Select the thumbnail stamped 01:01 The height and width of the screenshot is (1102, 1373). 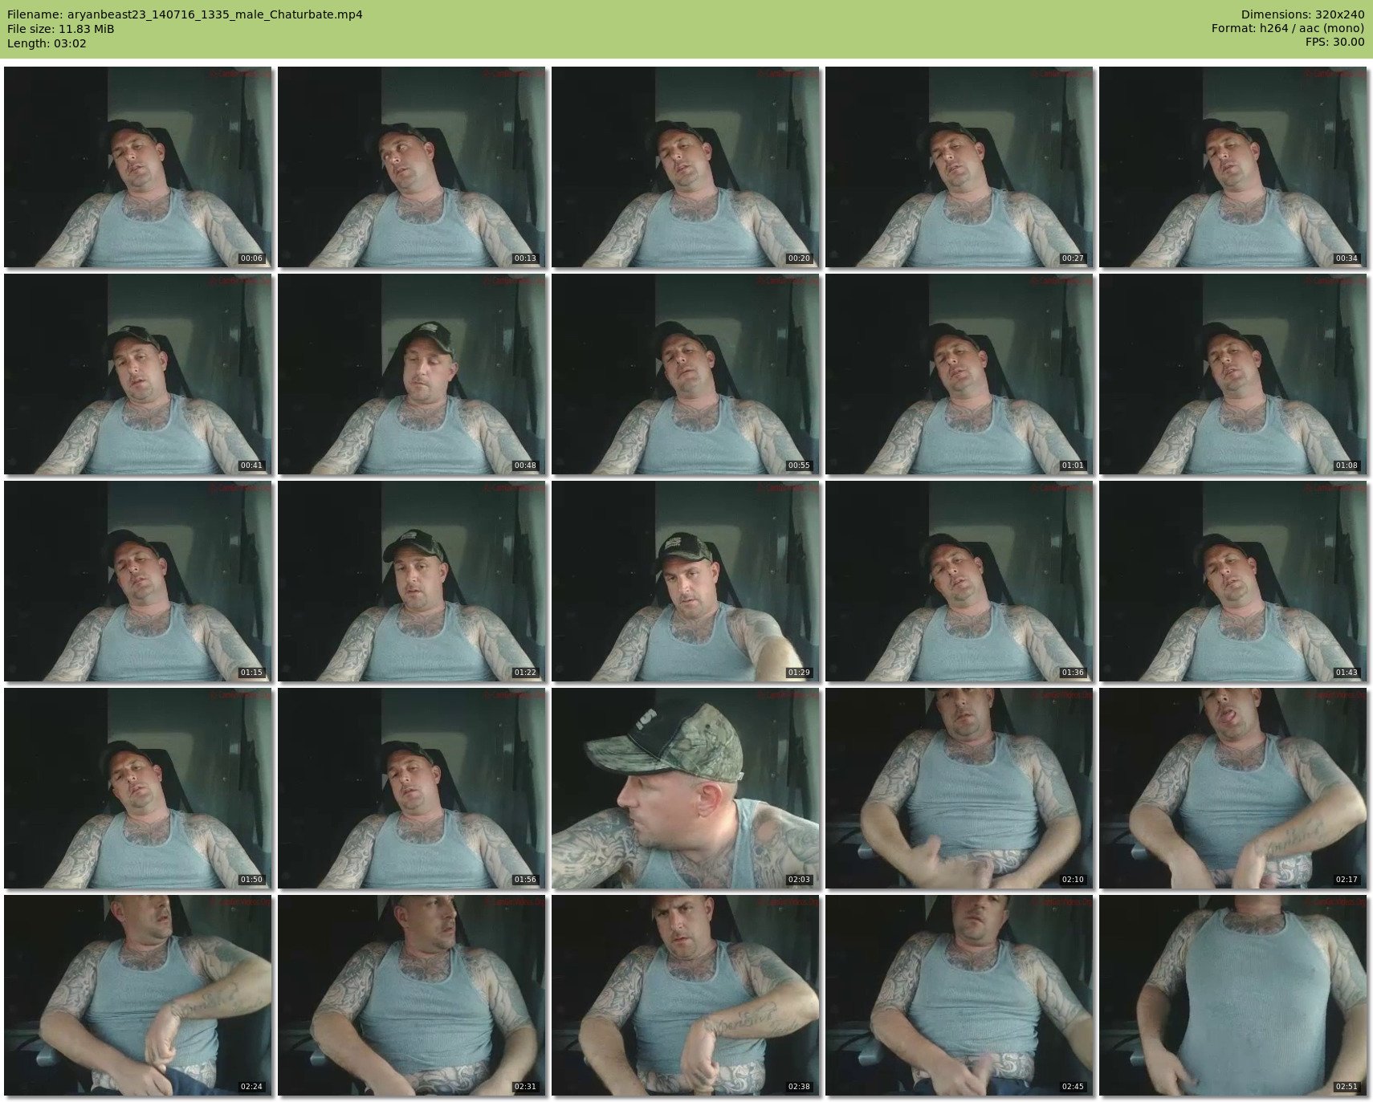[x=959, y=374]
